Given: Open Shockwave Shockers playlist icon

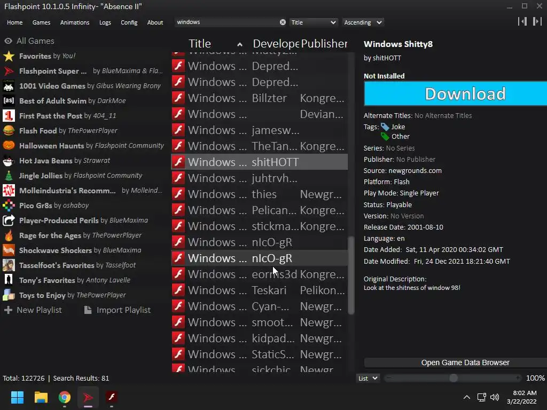Looking at the screenshot, I should point(9,250).
